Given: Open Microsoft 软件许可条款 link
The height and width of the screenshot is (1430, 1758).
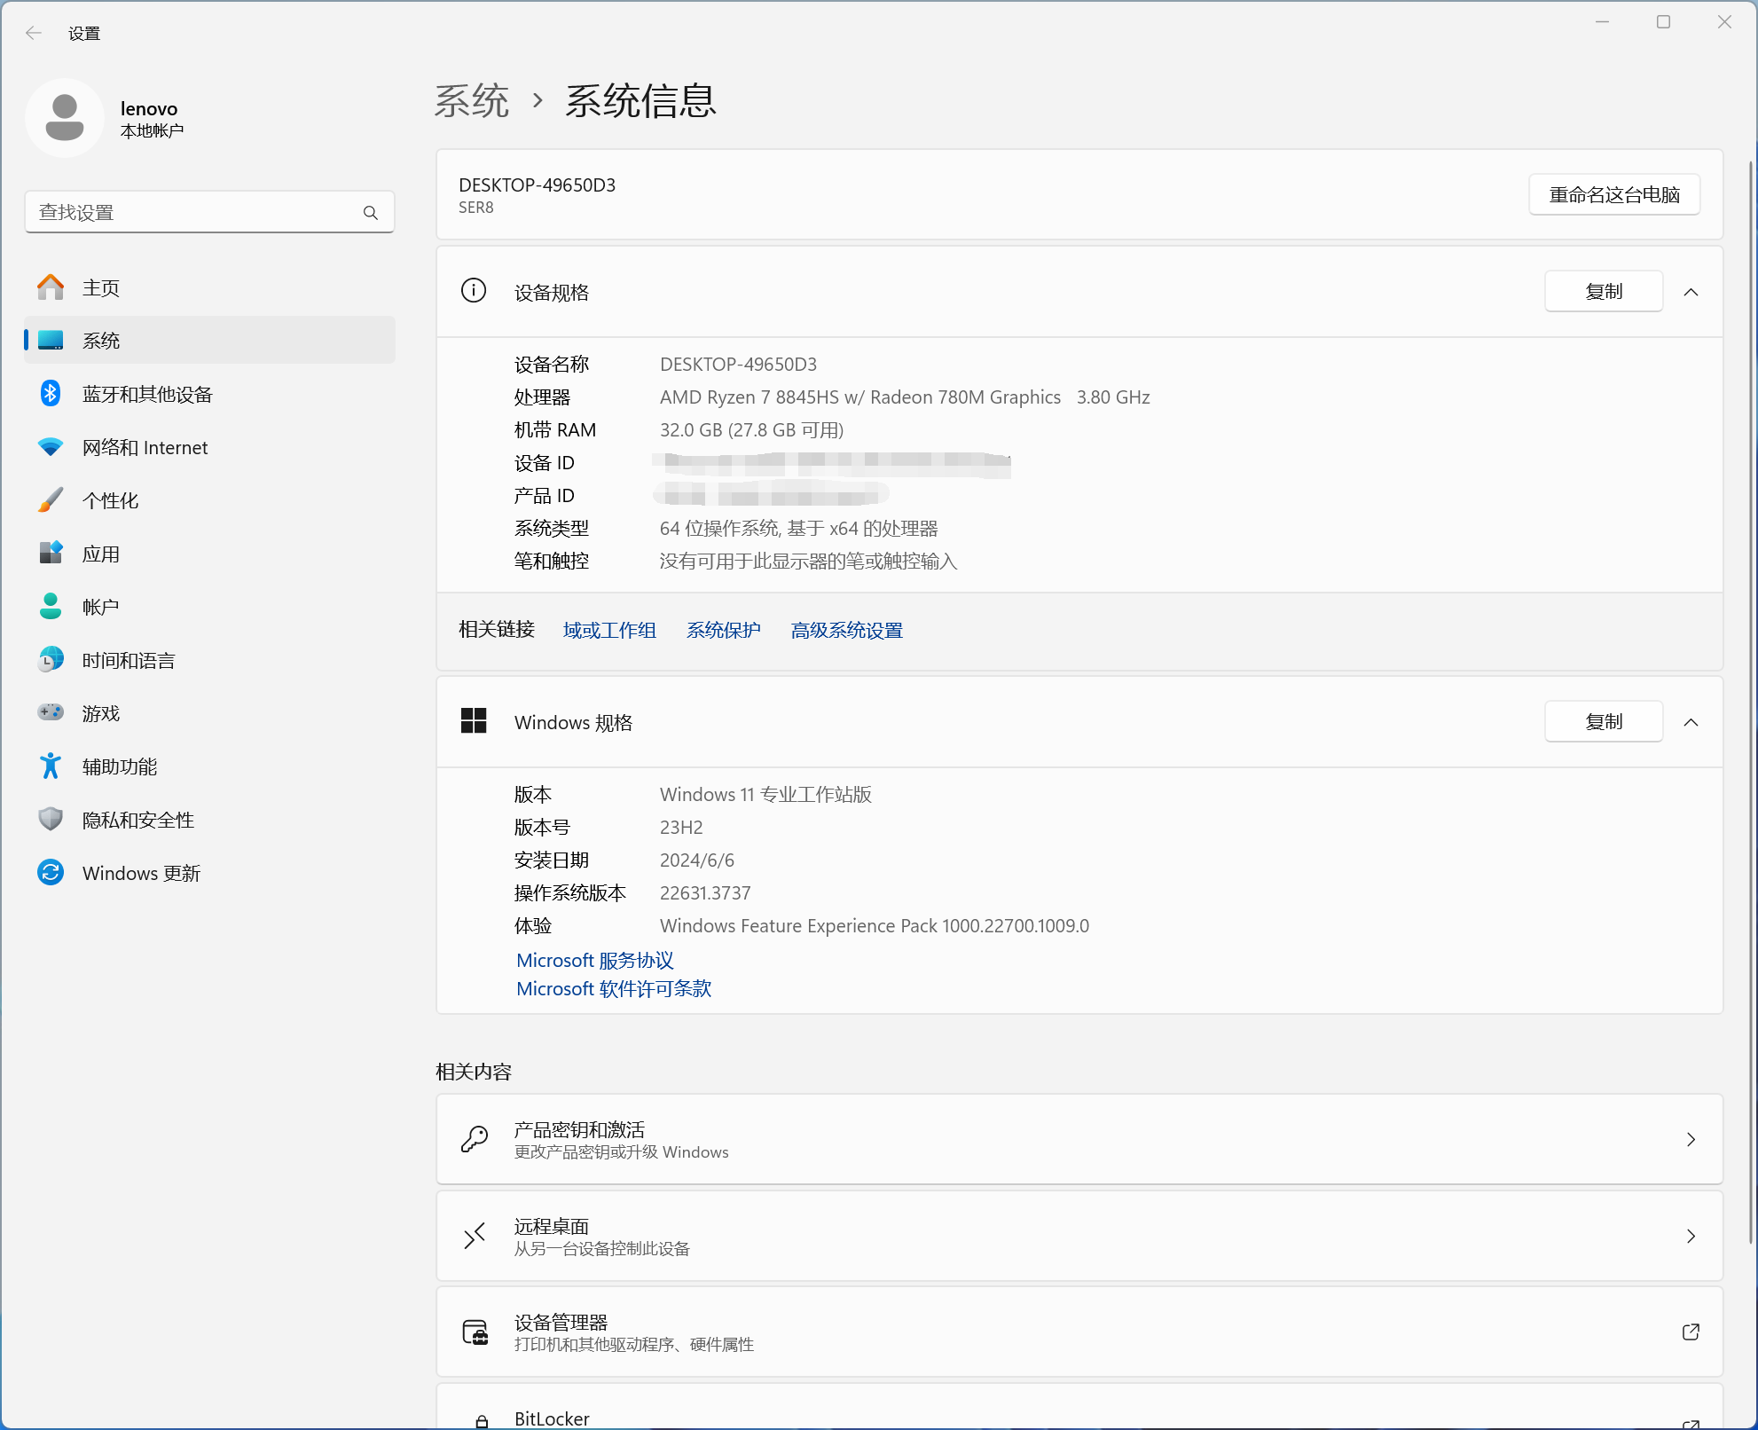Looking at the screenshot, I should [614, 989].
